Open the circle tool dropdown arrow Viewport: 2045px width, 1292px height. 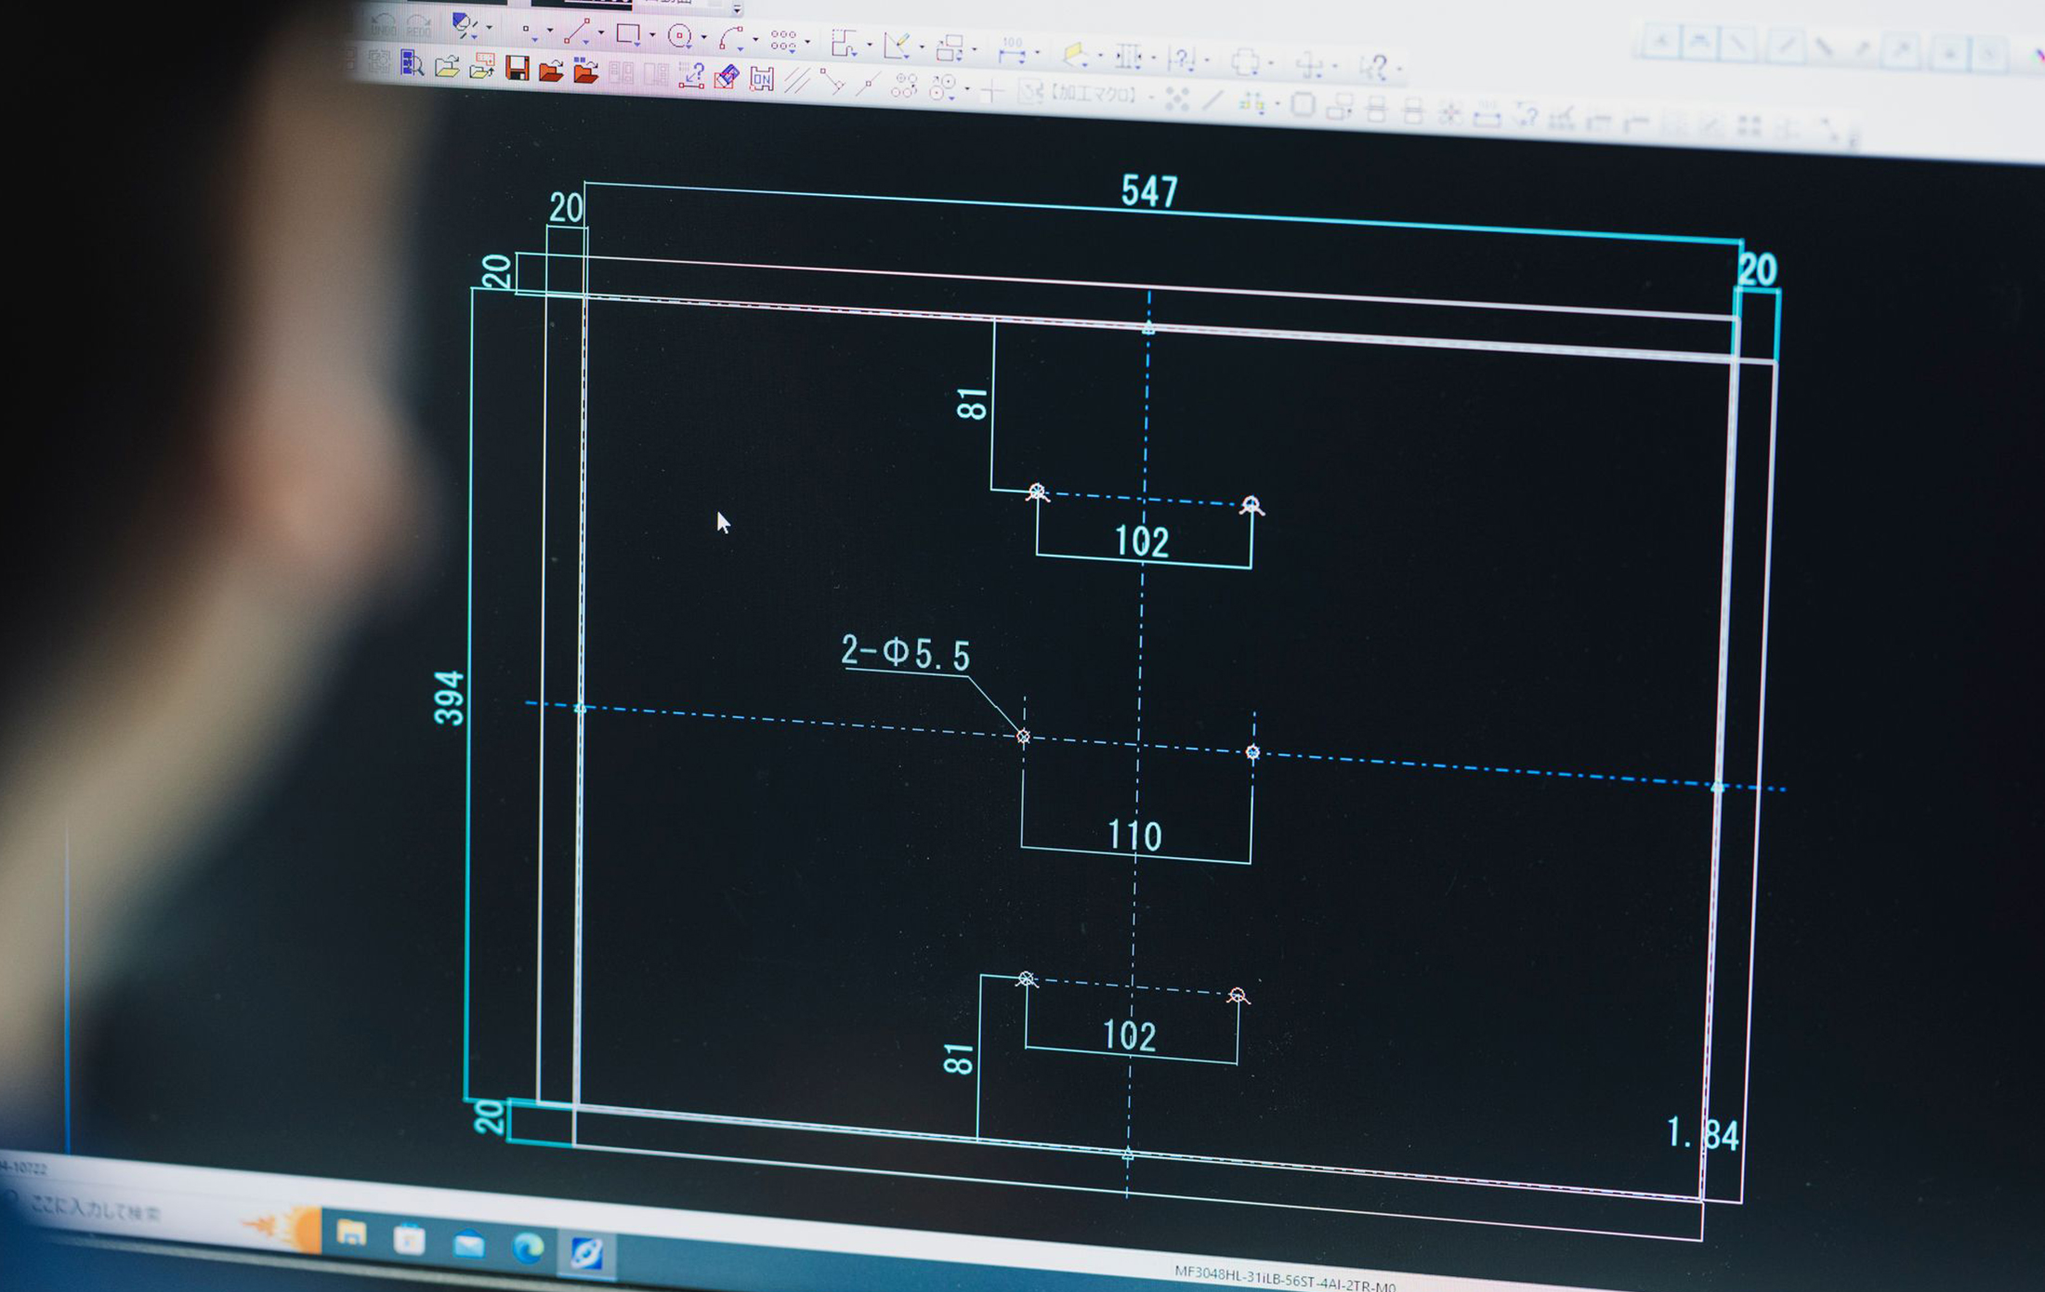[703, 38]
